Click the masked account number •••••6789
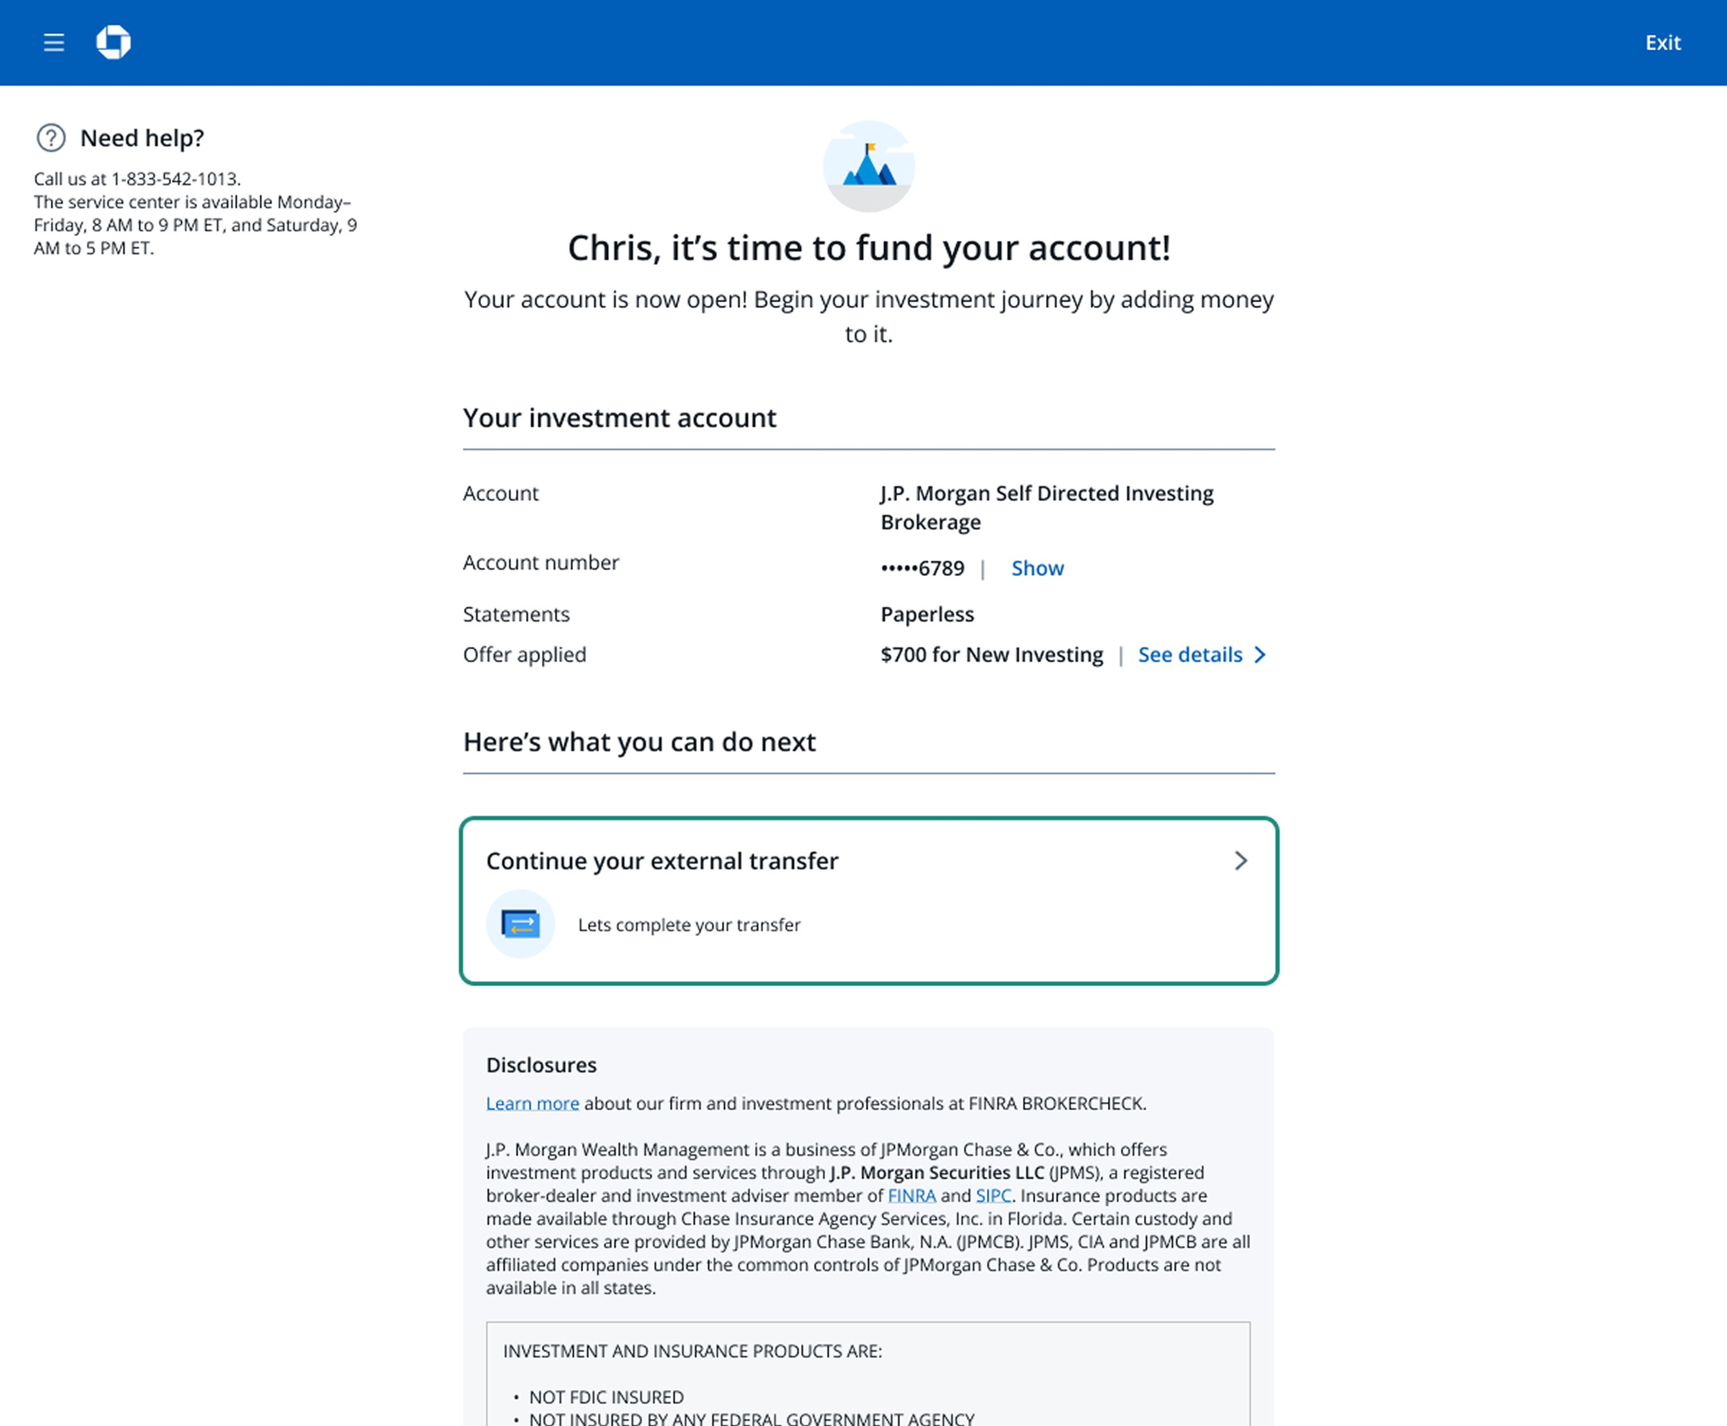Viewport: 1727px width, 1426px height. [922, 568]
